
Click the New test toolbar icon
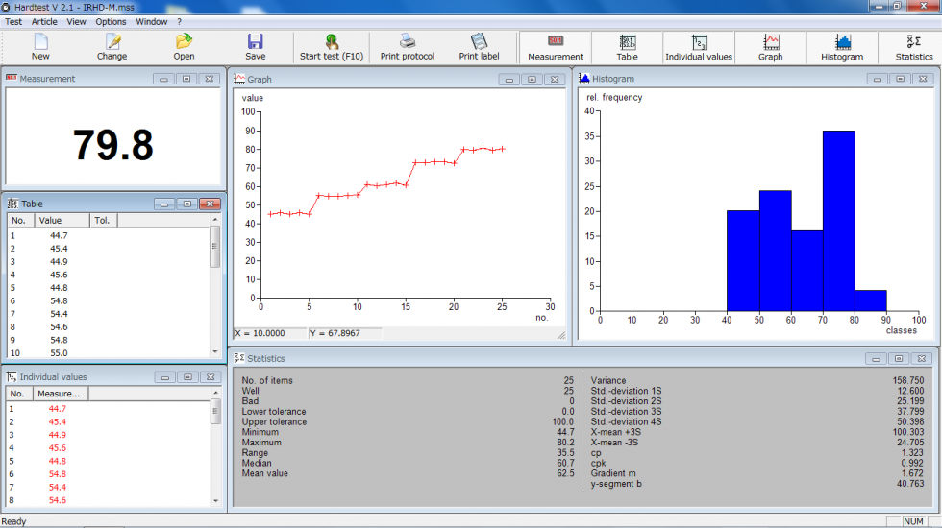40,42
